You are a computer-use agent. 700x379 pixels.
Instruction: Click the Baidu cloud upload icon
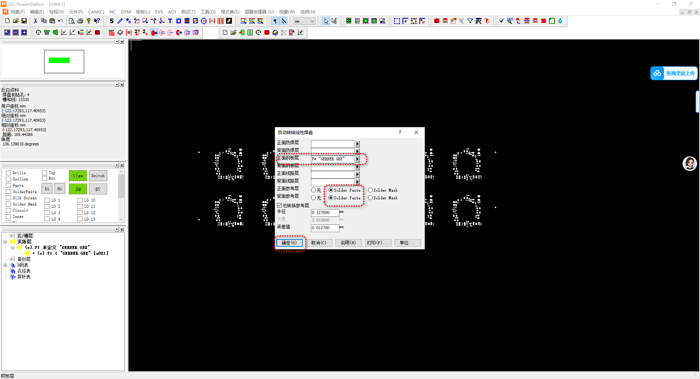657,73
